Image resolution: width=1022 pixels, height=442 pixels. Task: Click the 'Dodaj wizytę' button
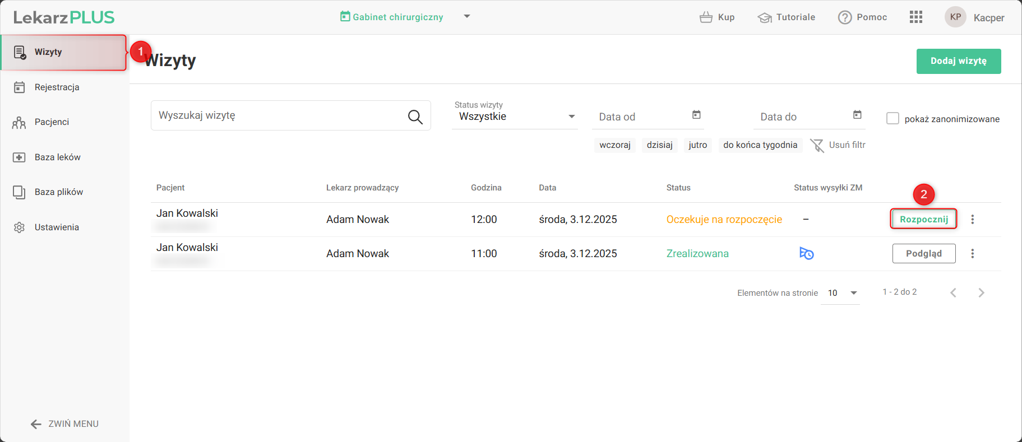pos(958,61)
